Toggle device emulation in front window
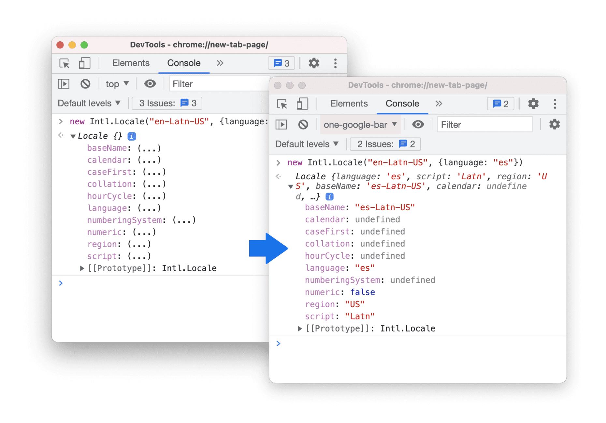 click(302, 103)
